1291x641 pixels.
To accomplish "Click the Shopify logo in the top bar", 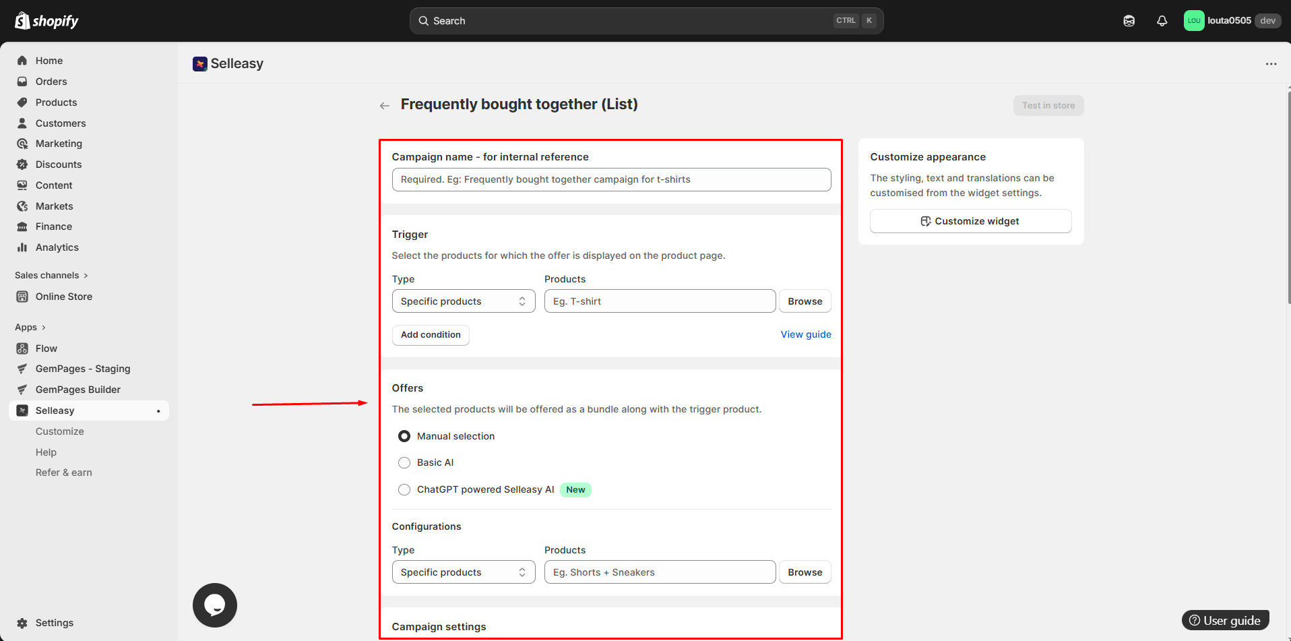I will coord(46,21).
